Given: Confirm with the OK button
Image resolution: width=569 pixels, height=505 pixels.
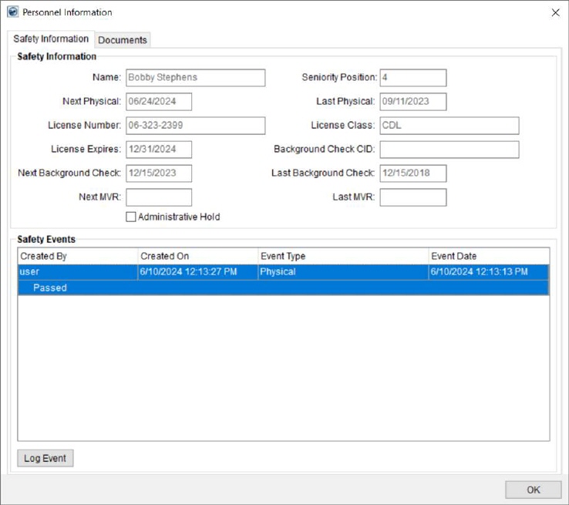Looking at the screenshot, I should click(x=533, y=490).
